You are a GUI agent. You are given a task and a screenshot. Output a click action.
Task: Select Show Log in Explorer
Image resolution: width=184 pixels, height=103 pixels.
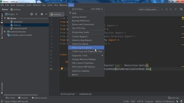tap(86, 48)
